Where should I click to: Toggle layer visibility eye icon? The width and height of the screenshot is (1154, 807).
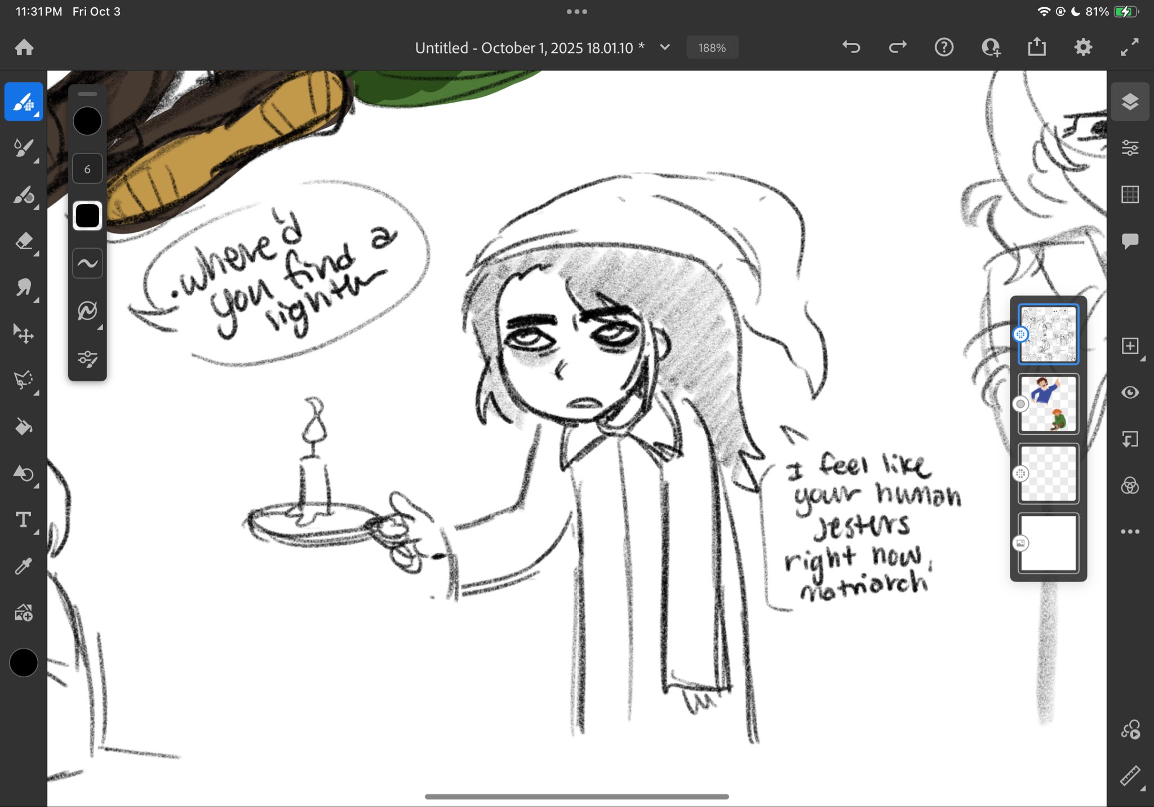[x=1130, y=393]
